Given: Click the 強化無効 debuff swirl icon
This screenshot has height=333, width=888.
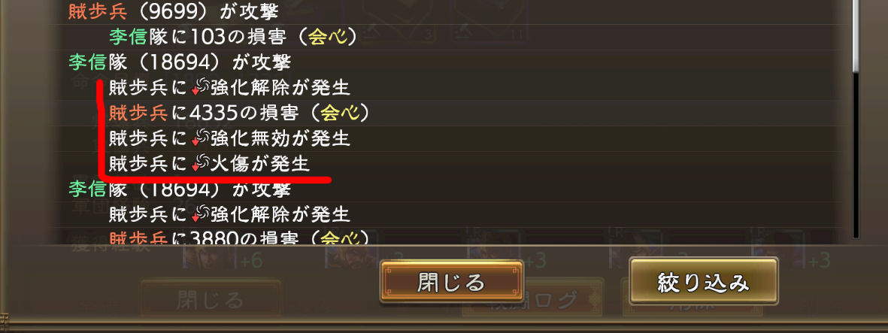Looking at the screenshot, I should click(x=201, y=138).
